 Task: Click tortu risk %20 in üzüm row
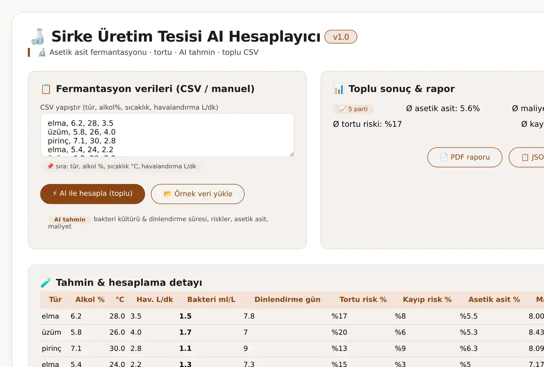click(x=340, y=333)
